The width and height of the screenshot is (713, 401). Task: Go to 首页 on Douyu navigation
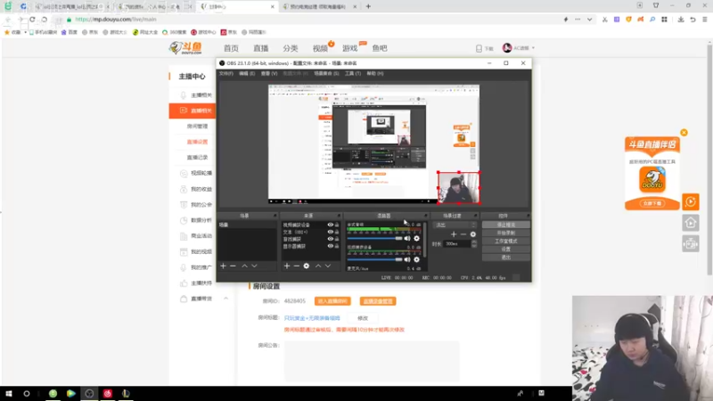click(x=231, y=48)
